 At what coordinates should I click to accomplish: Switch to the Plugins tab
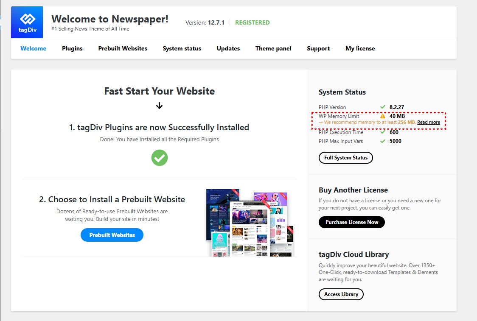click(x=72, y=49)
